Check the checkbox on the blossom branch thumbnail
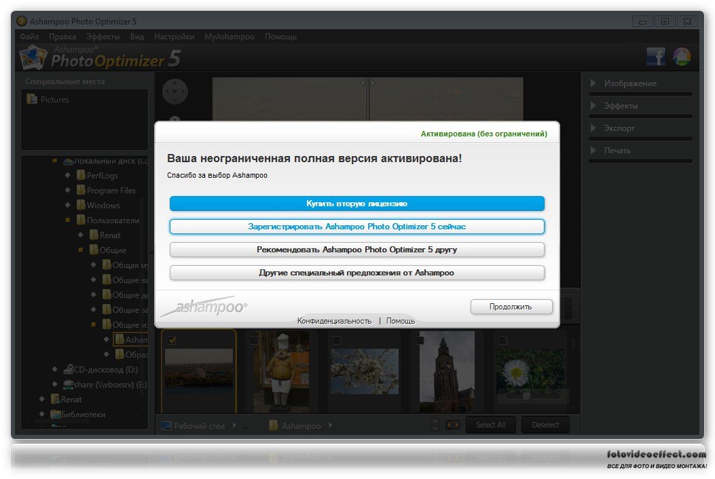Screen dimensions: 715x479 [337, 341]
